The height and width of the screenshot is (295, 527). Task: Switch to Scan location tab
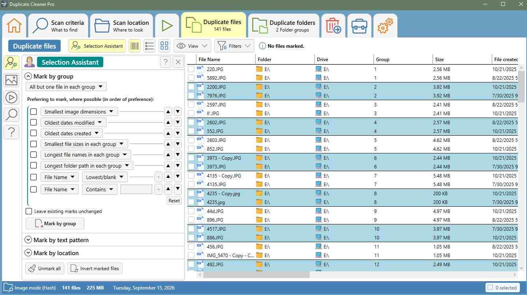122,26
